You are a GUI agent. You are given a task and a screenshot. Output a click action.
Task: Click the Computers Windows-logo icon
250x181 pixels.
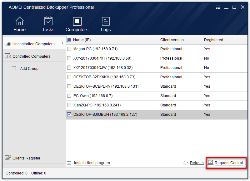click(77, 21)
